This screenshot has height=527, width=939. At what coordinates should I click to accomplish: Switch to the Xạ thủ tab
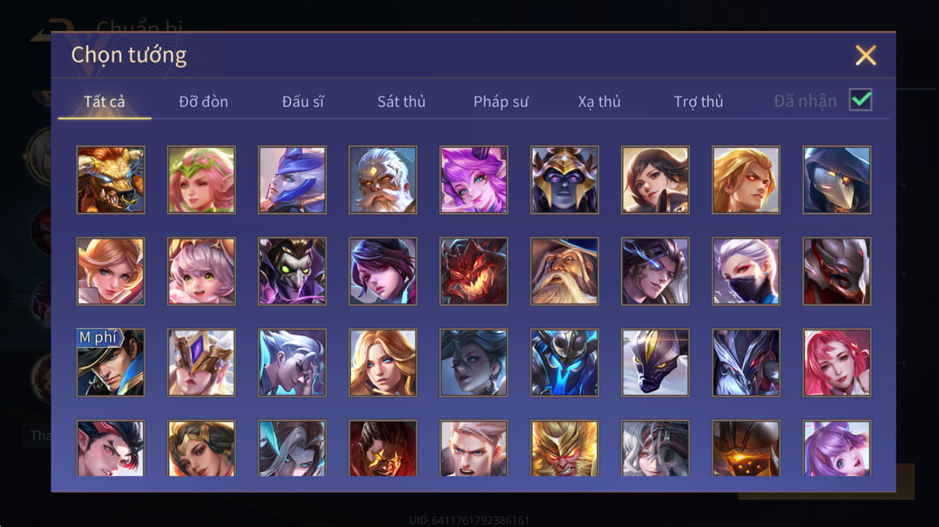pyautogui.click(x=599, y=101)
